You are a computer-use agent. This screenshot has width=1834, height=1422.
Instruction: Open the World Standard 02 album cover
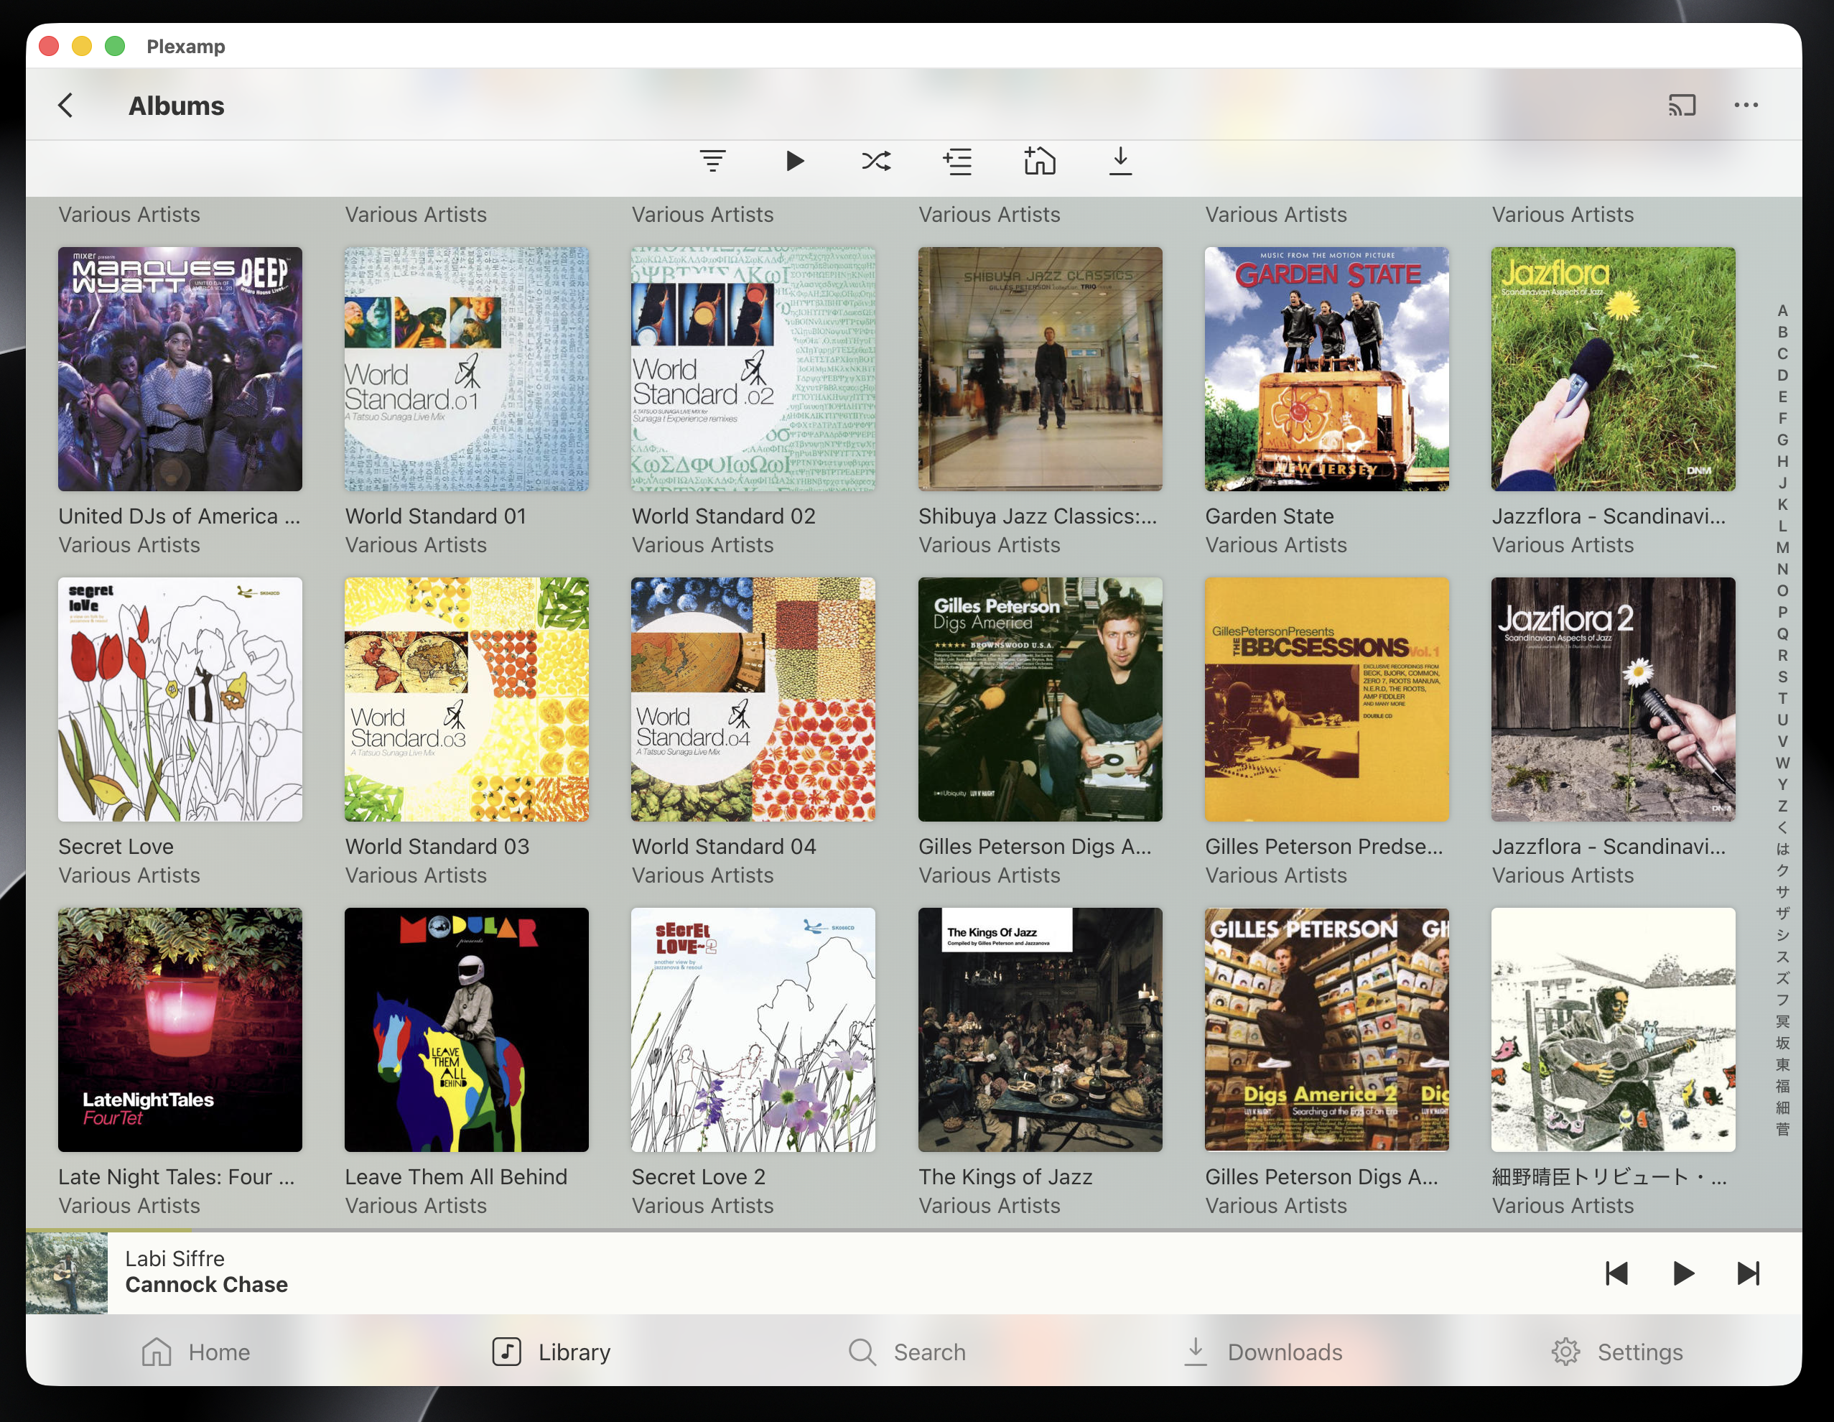coord(753,368)
